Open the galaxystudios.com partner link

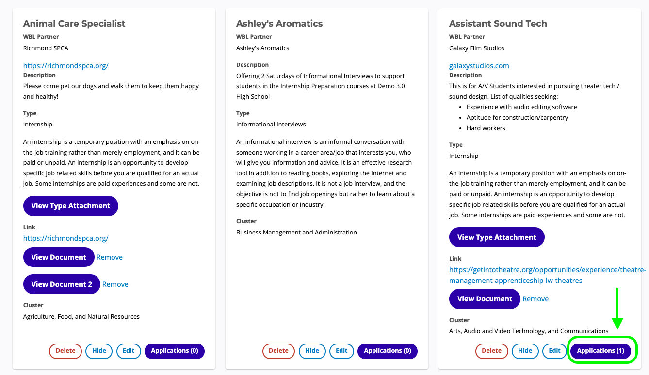(x=479, y=66)
